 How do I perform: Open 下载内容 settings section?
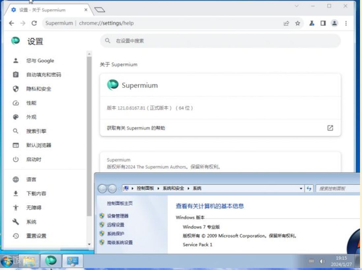[36, 194]
